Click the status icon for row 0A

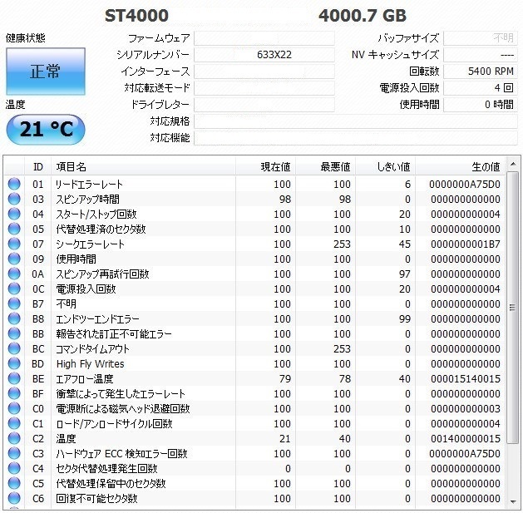[x=14, y=274]
